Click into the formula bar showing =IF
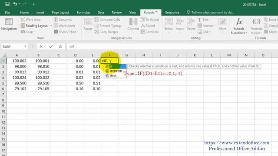 [172, 46]
